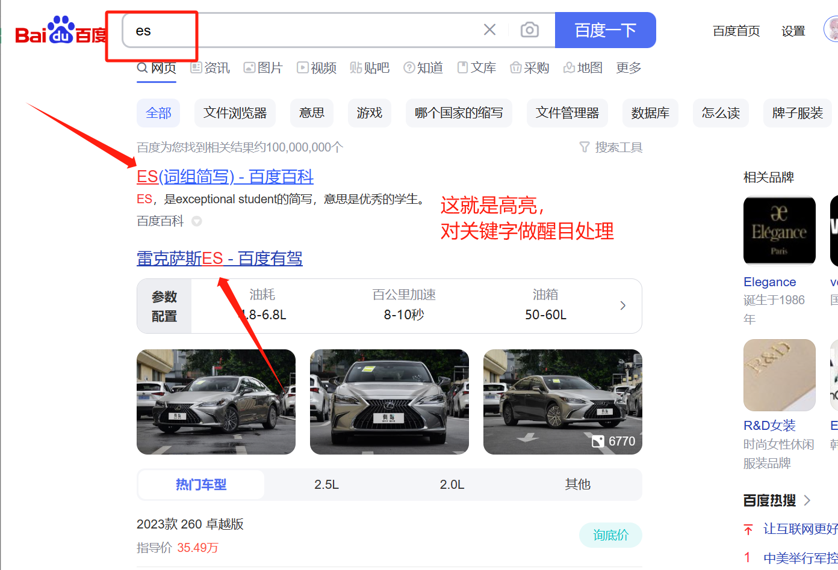Image resolution: width=838 pixels, height=570 pixels.
Task: Select the 网页 tab
Action: point(157,68)
